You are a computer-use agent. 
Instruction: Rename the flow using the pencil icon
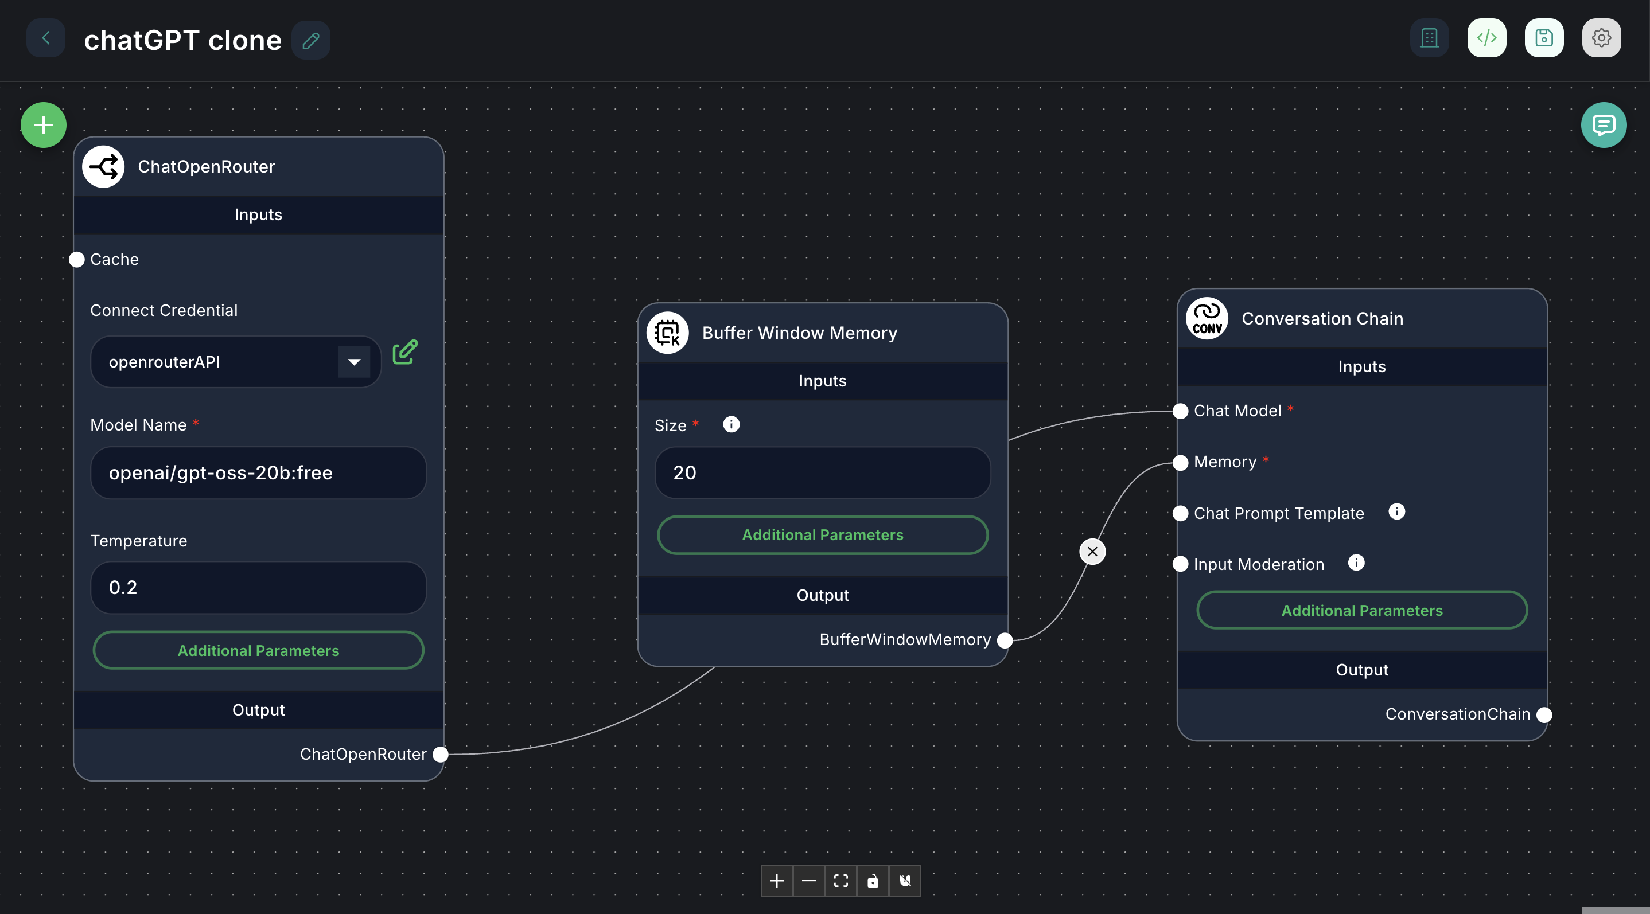(x=310, y=40)
